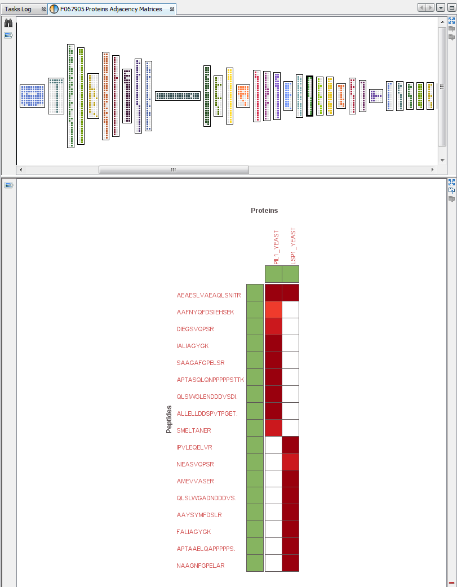
Task: Click the export image icon beside the matrix panel
Action: [7, 186]
